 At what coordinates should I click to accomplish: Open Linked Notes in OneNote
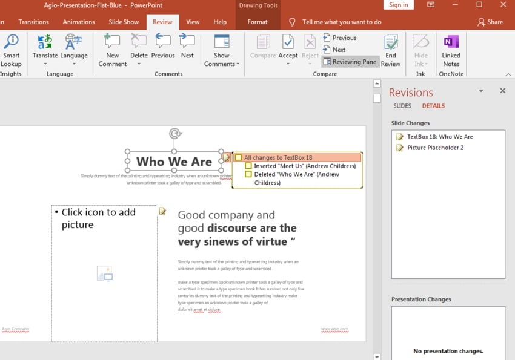[x=451, y=51]
